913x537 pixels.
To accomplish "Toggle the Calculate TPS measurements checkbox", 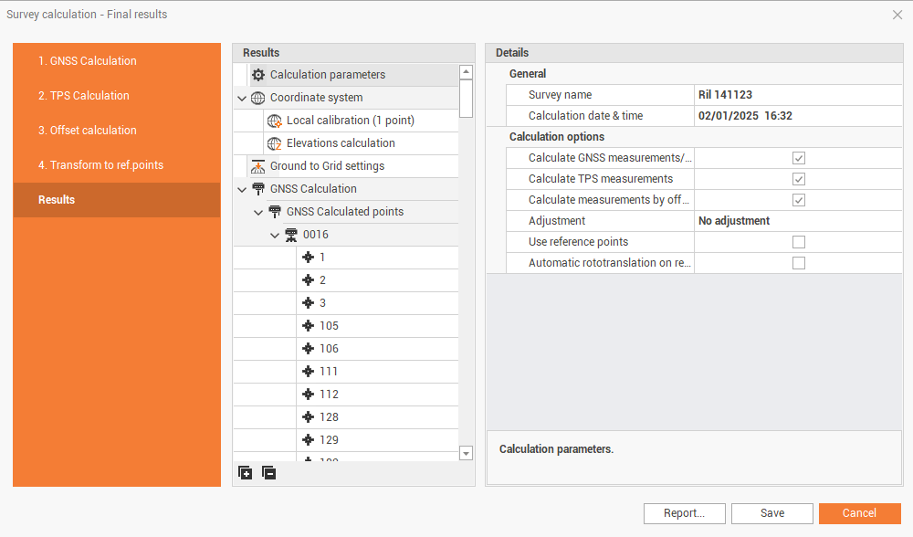I will pyautogui.click(x=798, y=179).
